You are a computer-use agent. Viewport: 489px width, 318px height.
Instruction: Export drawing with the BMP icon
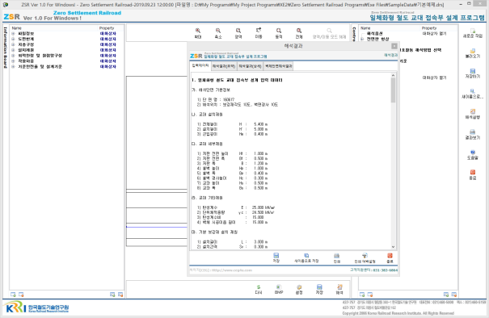[279, 289]
